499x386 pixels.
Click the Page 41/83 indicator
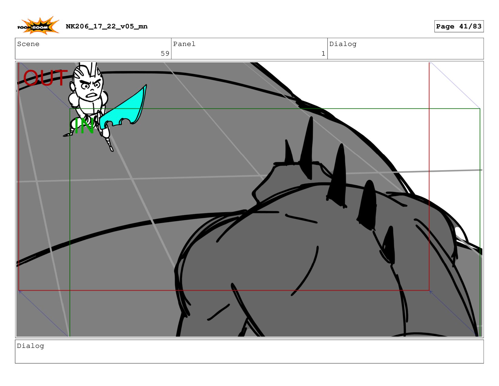(x=459, y=26)
